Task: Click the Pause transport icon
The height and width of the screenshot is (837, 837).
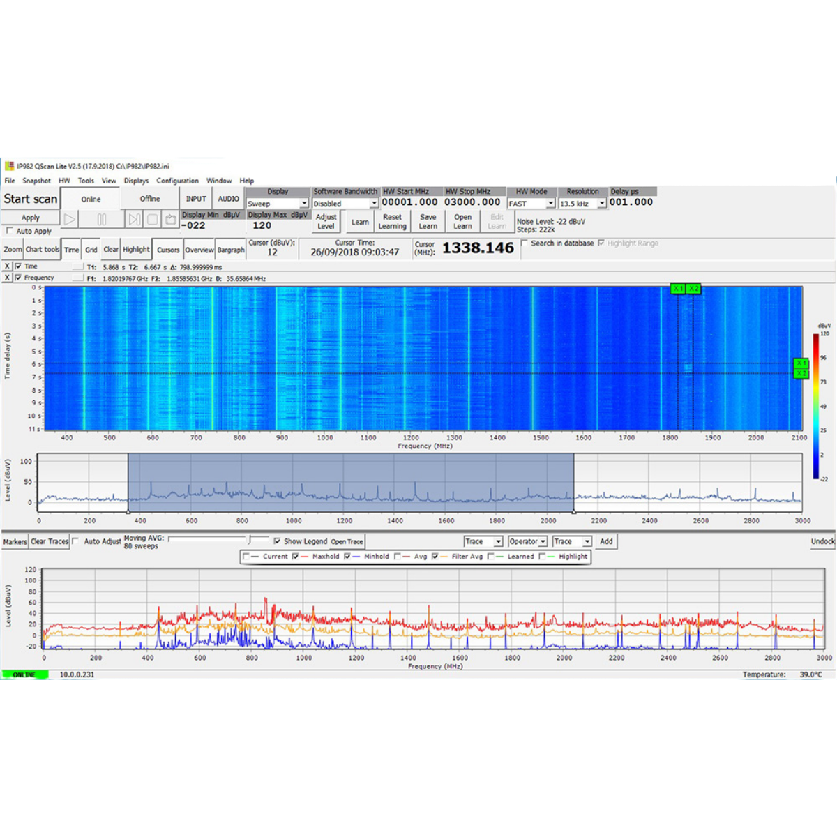Action: [x=102, y=219]
